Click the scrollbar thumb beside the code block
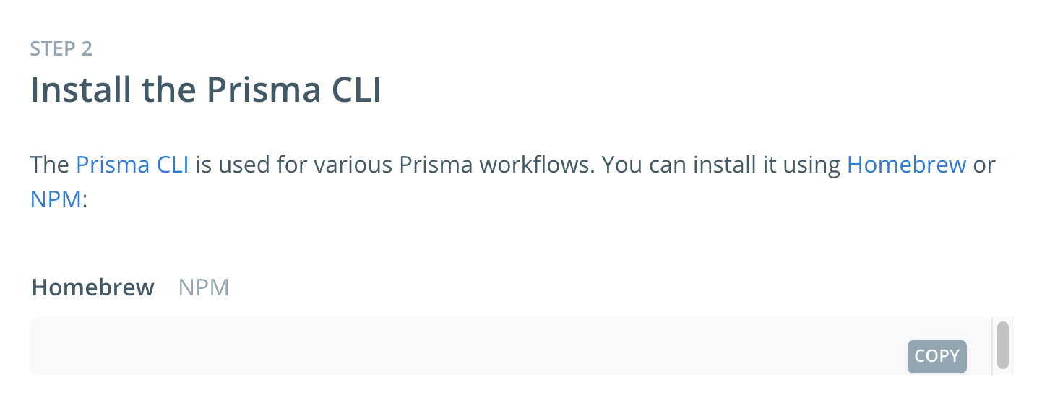 pos(1004,347)
